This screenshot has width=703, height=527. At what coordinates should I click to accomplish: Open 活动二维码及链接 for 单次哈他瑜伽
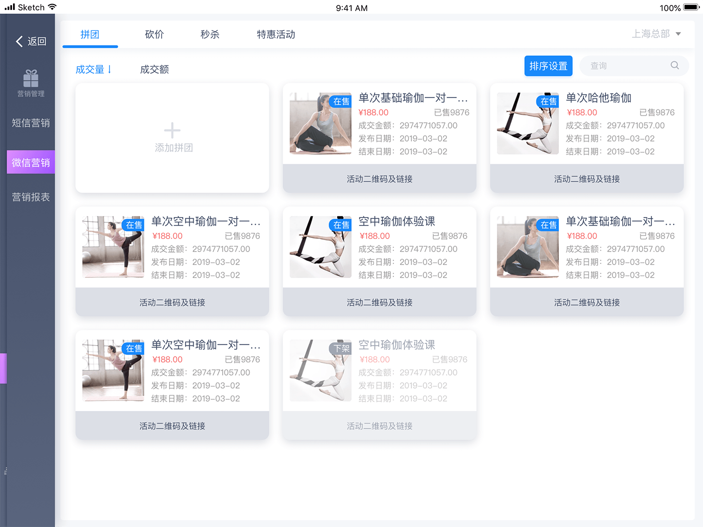tap(586, 179)
